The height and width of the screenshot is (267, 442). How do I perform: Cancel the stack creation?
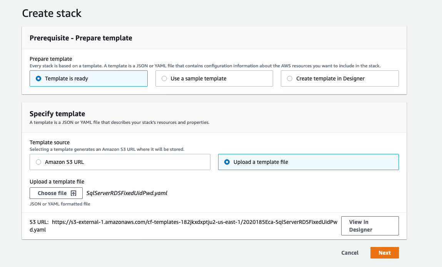click(x=349, y=253)
